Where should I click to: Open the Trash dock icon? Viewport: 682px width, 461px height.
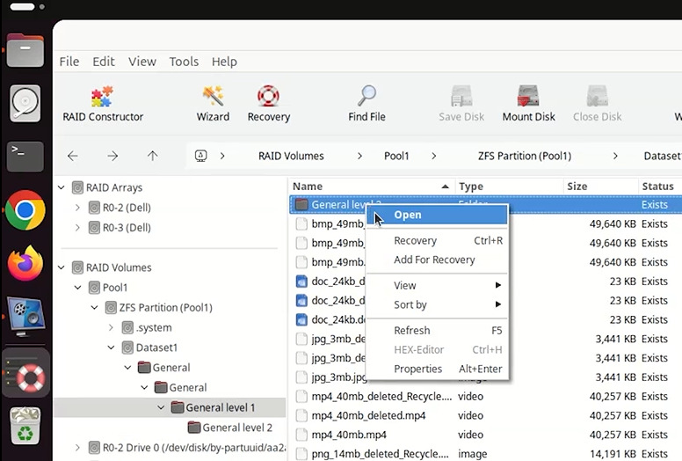point(25,426)
